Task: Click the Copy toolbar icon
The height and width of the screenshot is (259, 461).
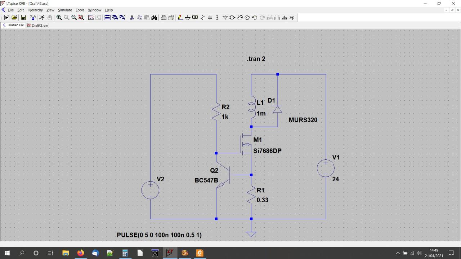Action: coord(139,18)
